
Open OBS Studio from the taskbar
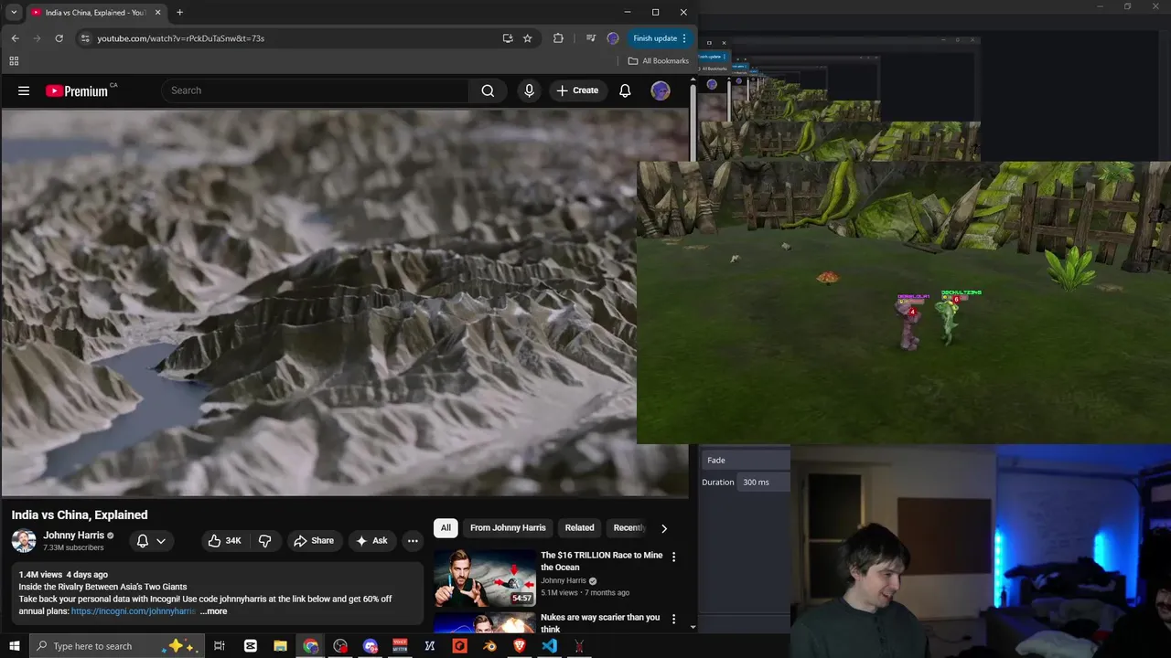[x=340, y=646]
